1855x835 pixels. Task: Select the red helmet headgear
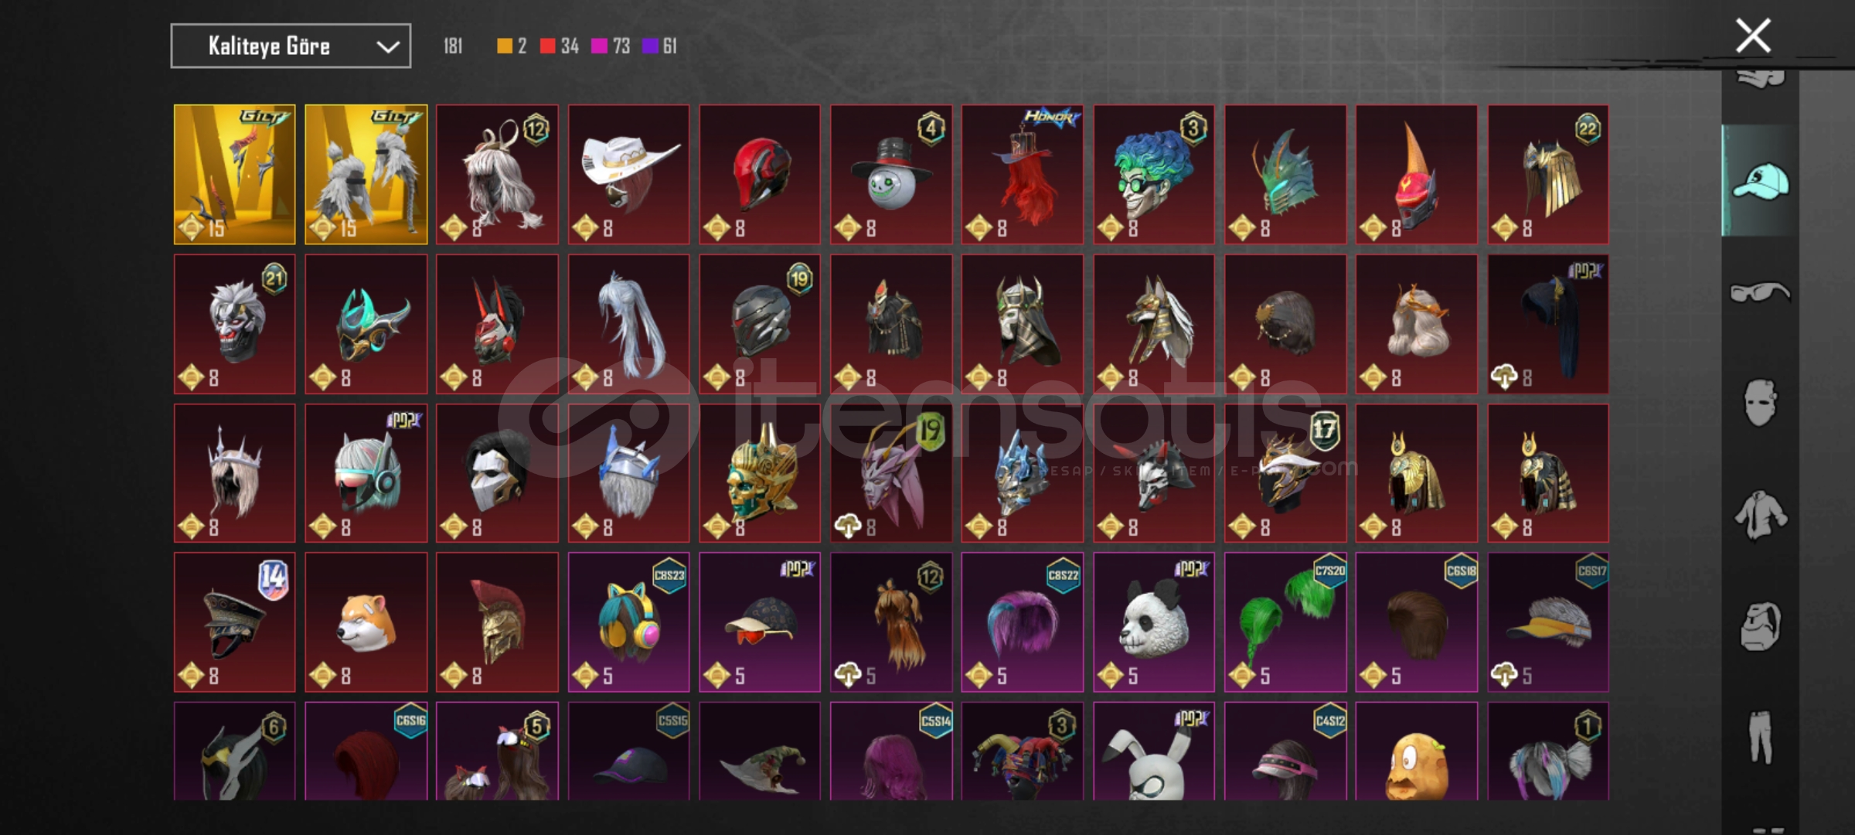pos(760,175)
